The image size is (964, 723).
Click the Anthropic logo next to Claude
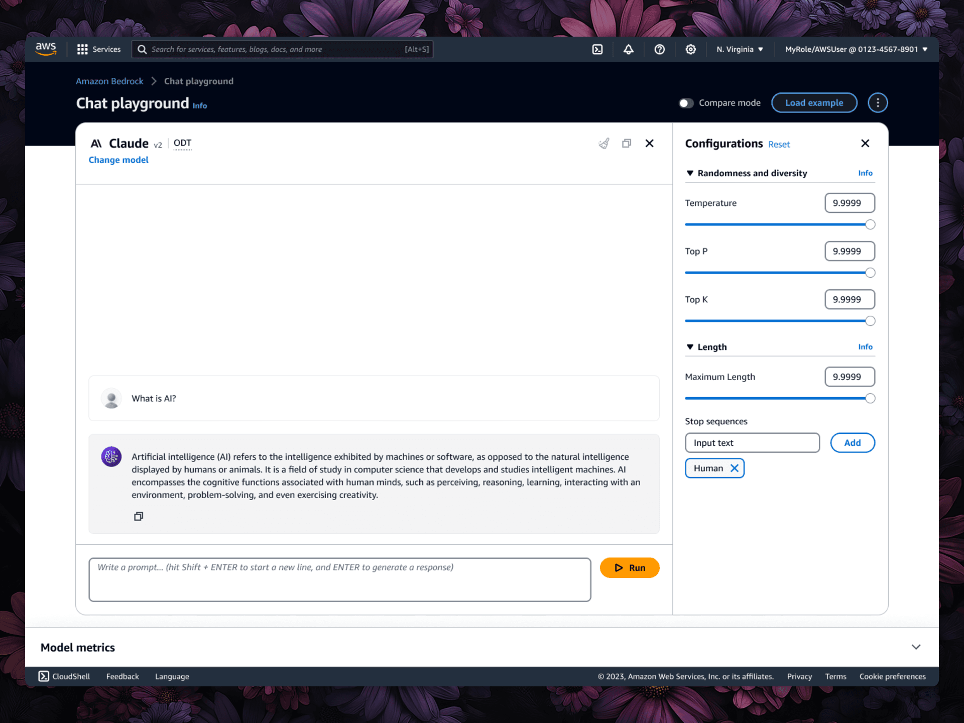click(96, 144)
